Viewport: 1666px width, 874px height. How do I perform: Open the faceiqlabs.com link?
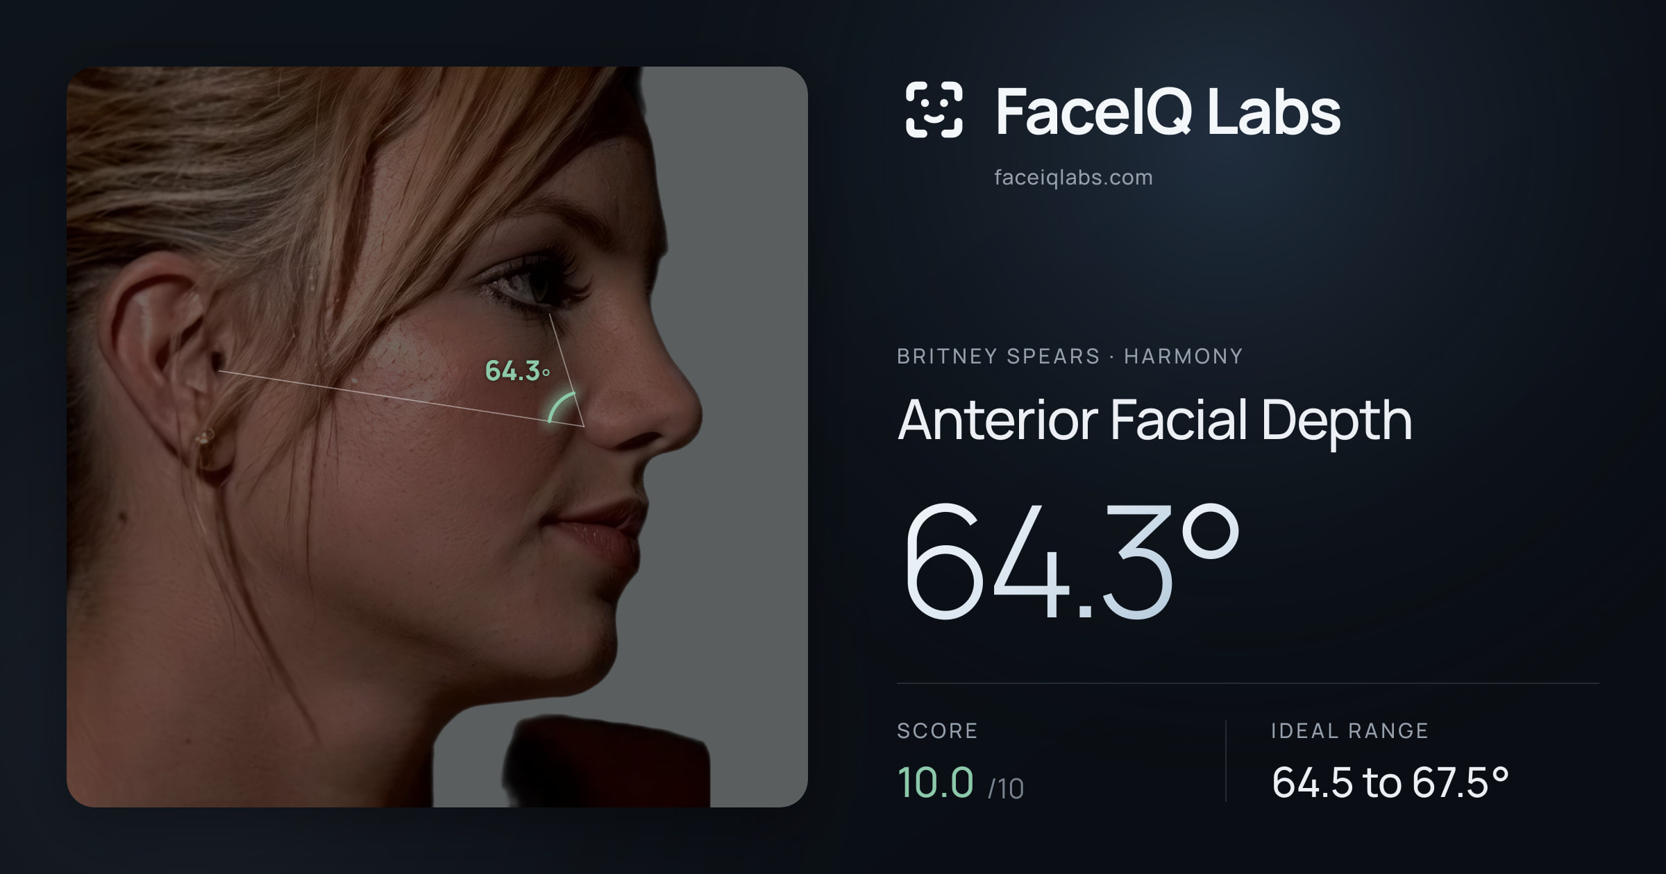tap(1073, 178)
